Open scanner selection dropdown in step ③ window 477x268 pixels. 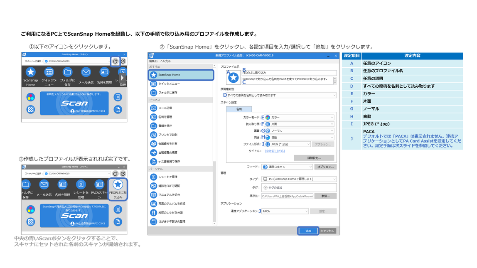click(x=77, y=173)
